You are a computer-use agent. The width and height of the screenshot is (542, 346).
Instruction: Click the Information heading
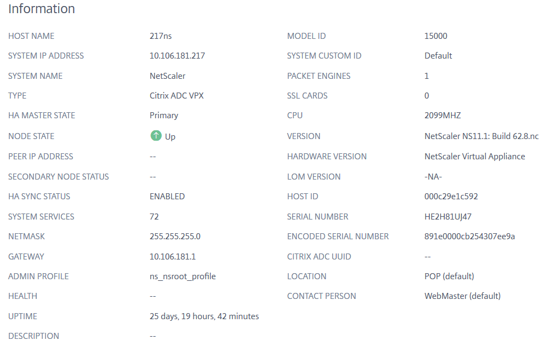point(42,9)
